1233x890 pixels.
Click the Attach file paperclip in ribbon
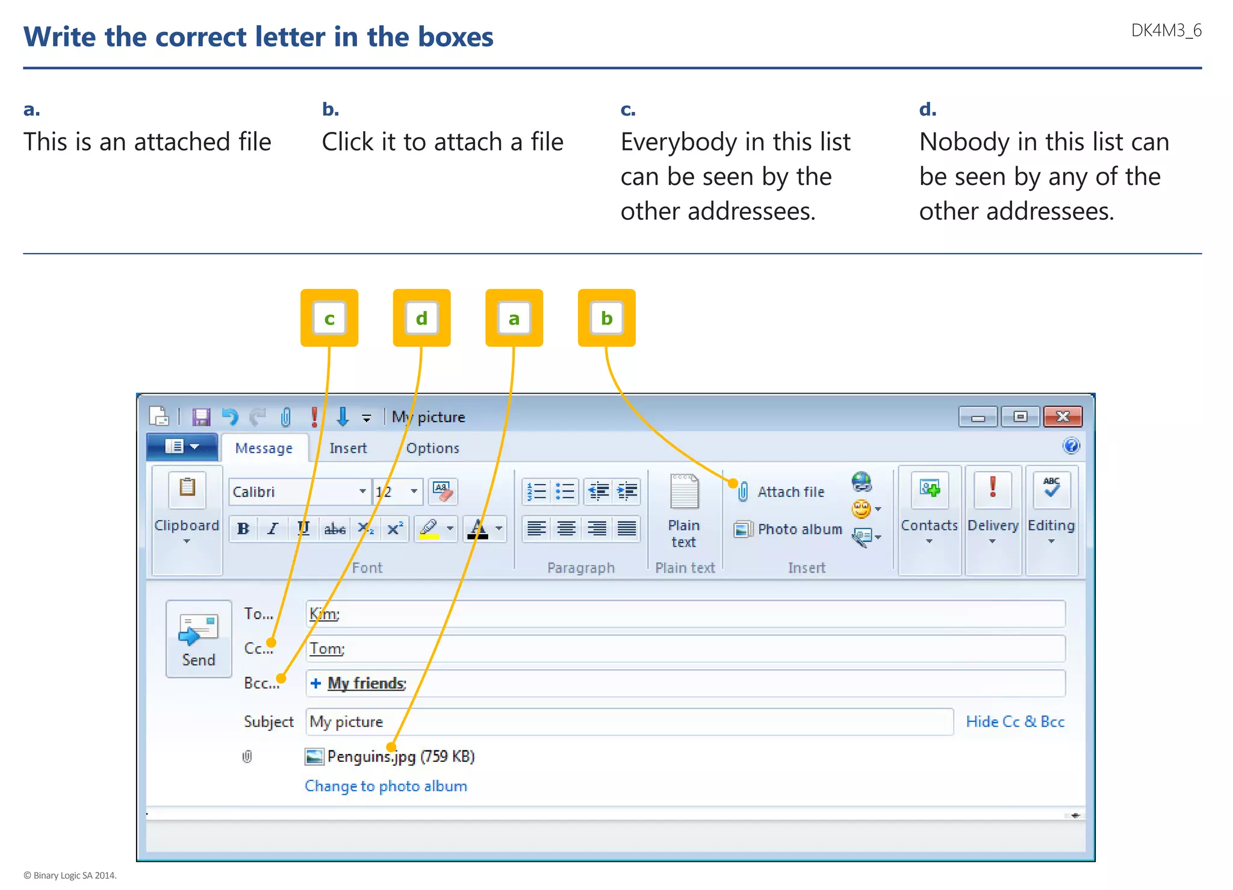pos(744,492)
